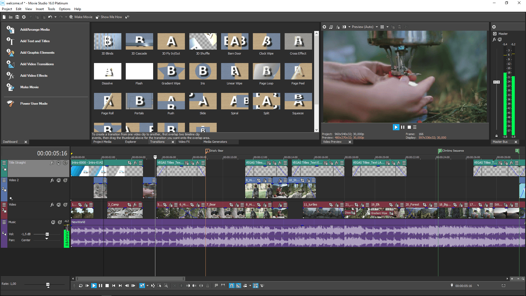
Task: Open Video Output FX in preview toolbar
Action: pyautogui.click(x=338, y=27)
